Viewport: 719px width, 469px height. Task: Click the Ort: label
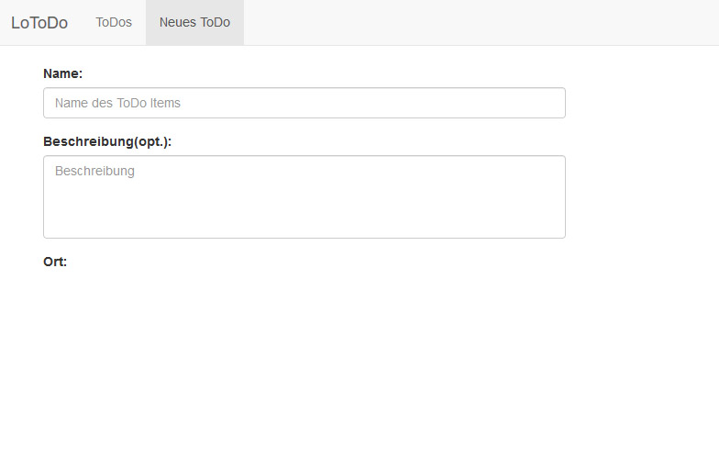55,262
